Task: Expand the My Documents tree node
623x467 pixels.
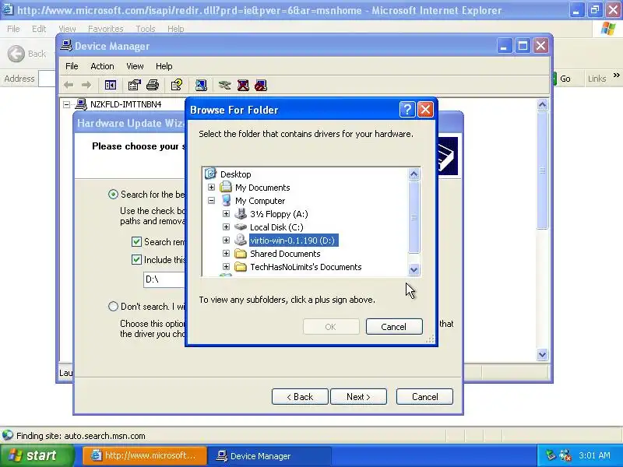Action: [211, 187]
